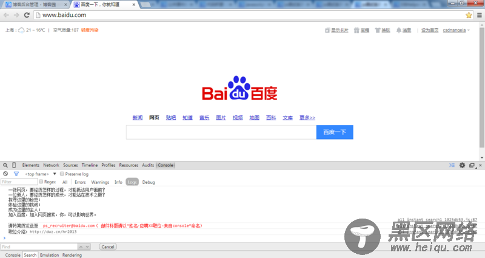This screenshot has height=258, width=485.
Task: Click the Baidu search input box
Action: pos(221,132)
